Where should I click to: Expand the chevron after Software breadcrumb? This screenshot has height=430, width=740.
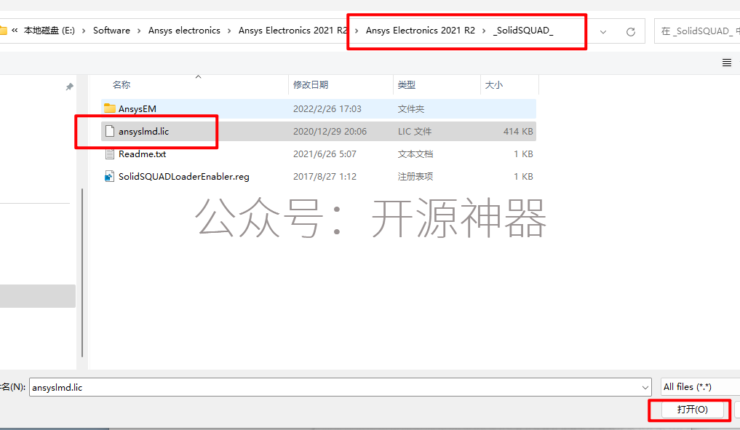pos(139,31)
